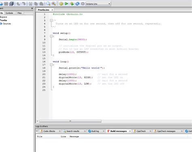Click the Save all files icon

11,4
